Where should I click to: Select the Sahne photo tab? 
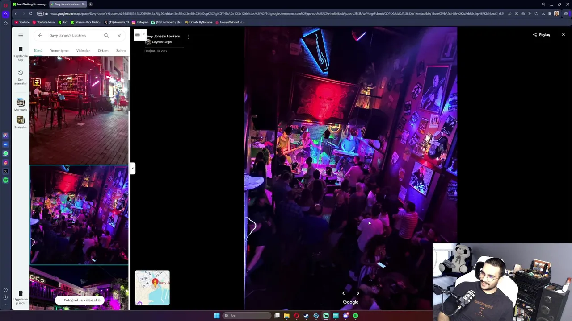click(122, 51)
